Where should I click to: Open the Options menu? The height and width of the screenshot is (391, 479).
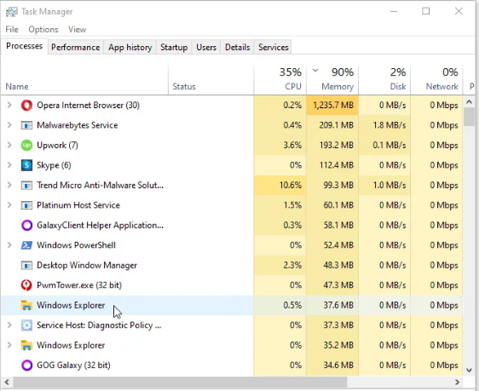click(x=43, y=30)
